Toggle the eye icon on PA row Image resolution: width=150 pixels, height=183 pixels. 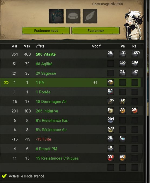tap(6, 83)
